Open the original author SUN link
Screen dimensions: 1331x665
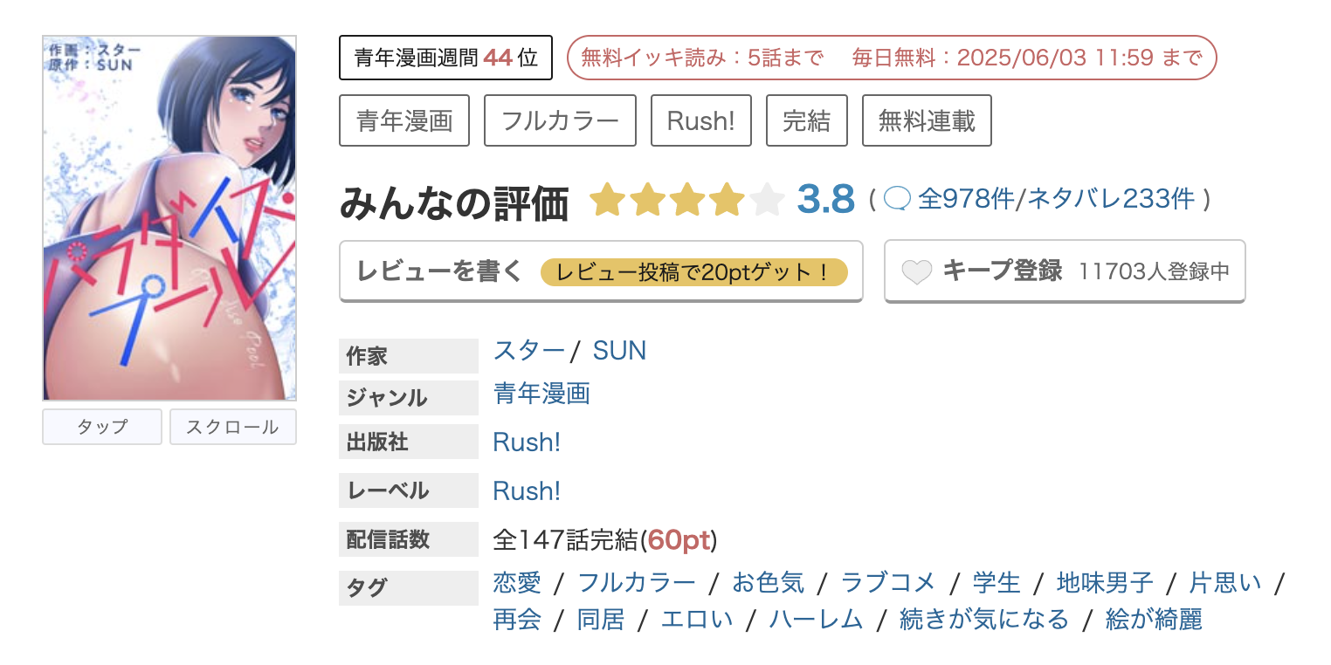[619, 350]
